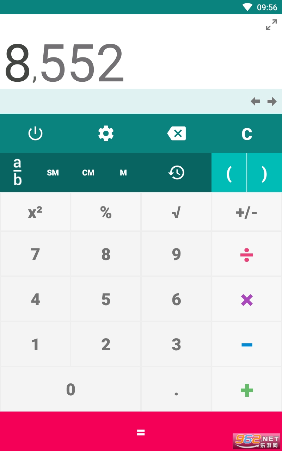Move cursor right with right arrow
Viewport: 282px width, 451px height.
pyautogui.click(x=272, y=102)
